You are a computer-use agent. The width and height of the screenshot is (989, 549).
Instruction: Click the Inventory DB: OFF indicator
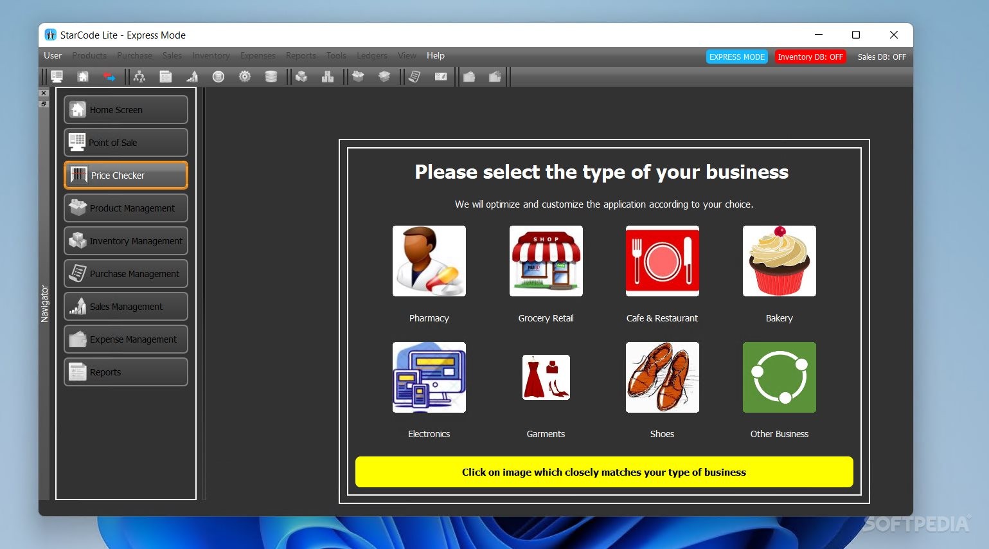810,57
